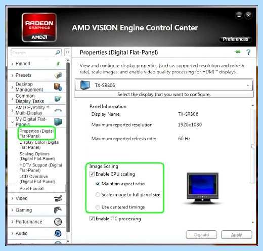Screen dimensions: 263x251
Task: Open Scaling Options (Digital Flat-Panel)
Action: [x=37, y=156]
